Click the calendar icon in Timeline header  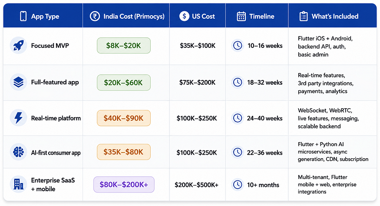pos(241,16)
